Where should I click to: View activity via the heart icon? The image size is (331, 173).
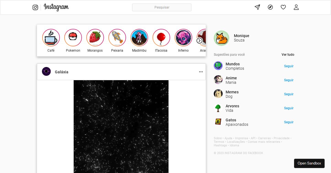(x=283, y=7)
